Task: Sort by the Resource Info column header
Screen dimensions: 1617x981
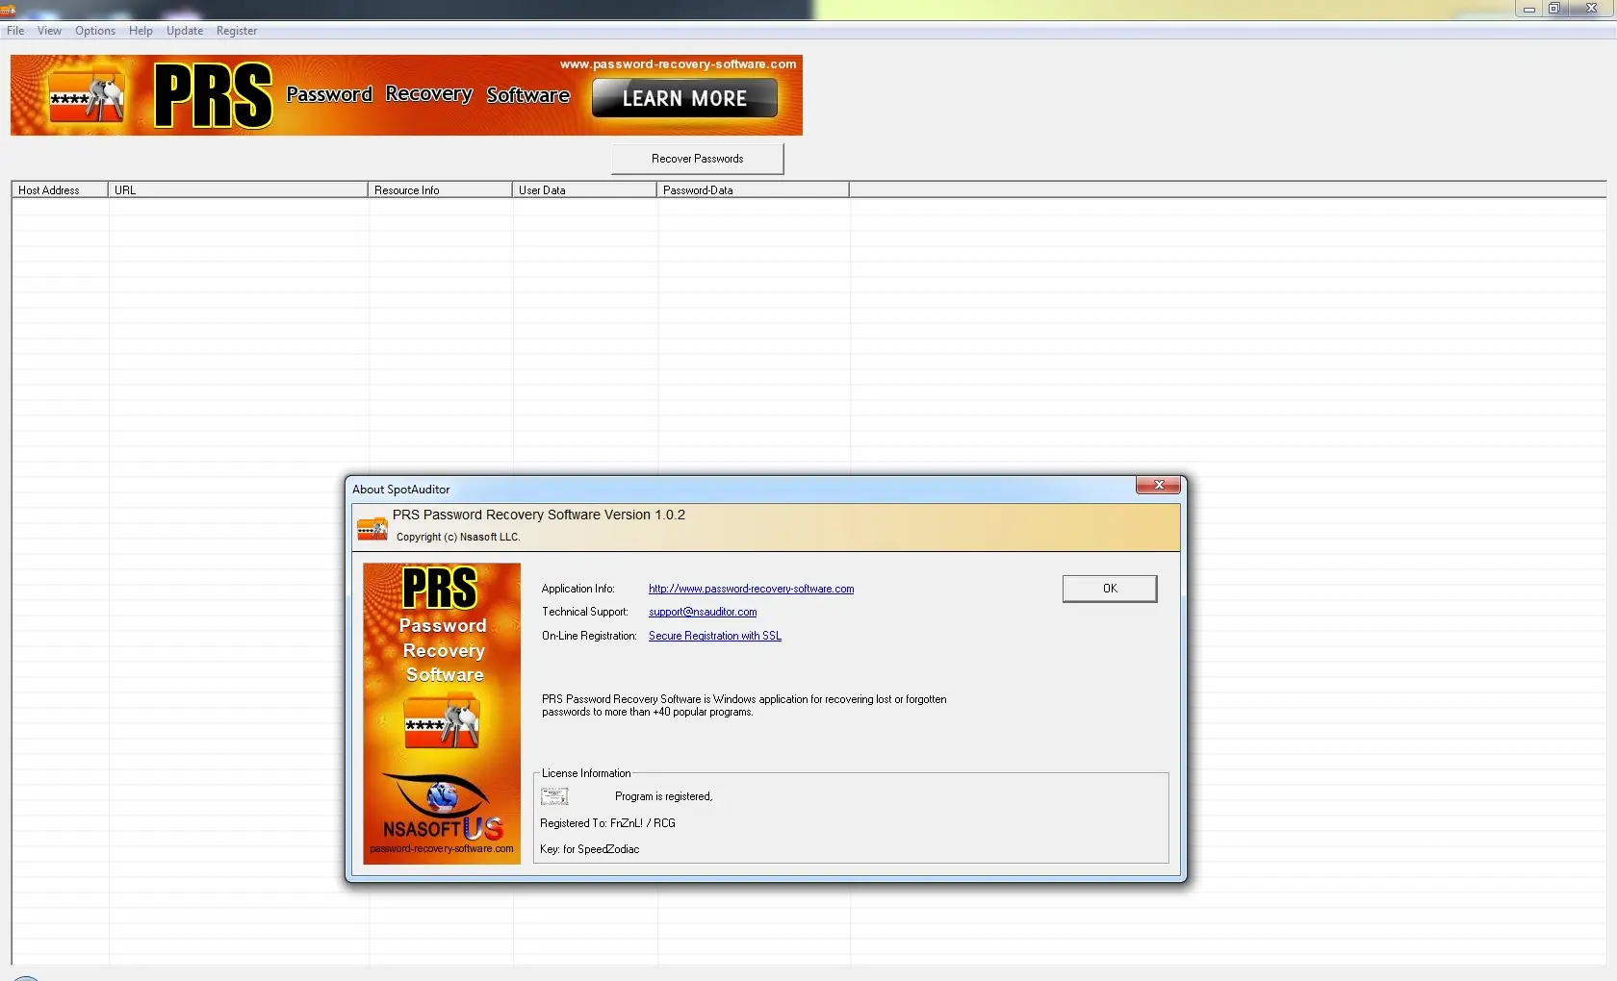Action: 440,190
